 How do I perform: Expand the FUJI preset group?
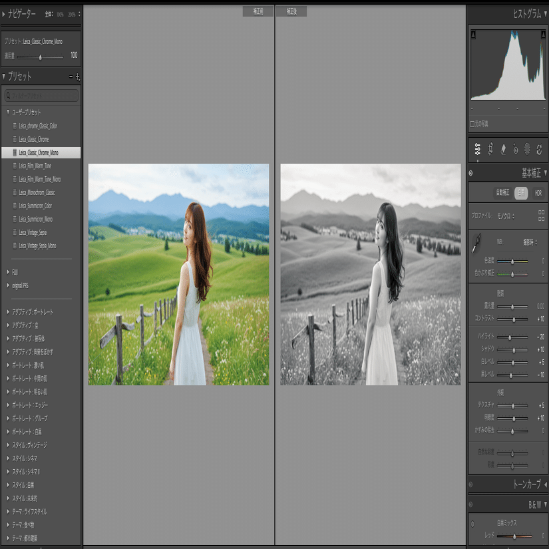tap(8, 272)
